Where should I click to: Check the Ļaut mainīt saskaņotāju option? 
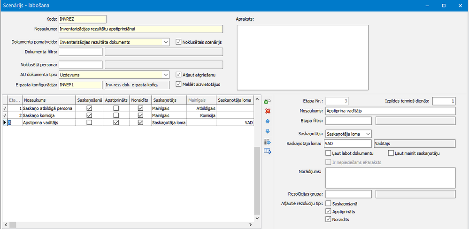(392, 153)
